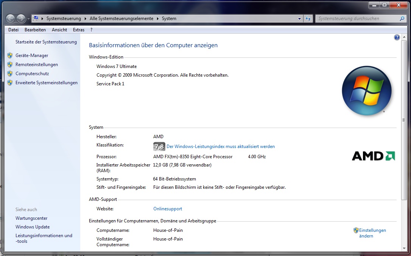Open Remoteeinstellungen link
This screenshot has width=411, height=256.
click(x=37, y=65)
